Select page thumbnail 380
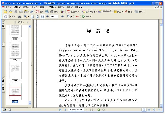 pos(15,31)
